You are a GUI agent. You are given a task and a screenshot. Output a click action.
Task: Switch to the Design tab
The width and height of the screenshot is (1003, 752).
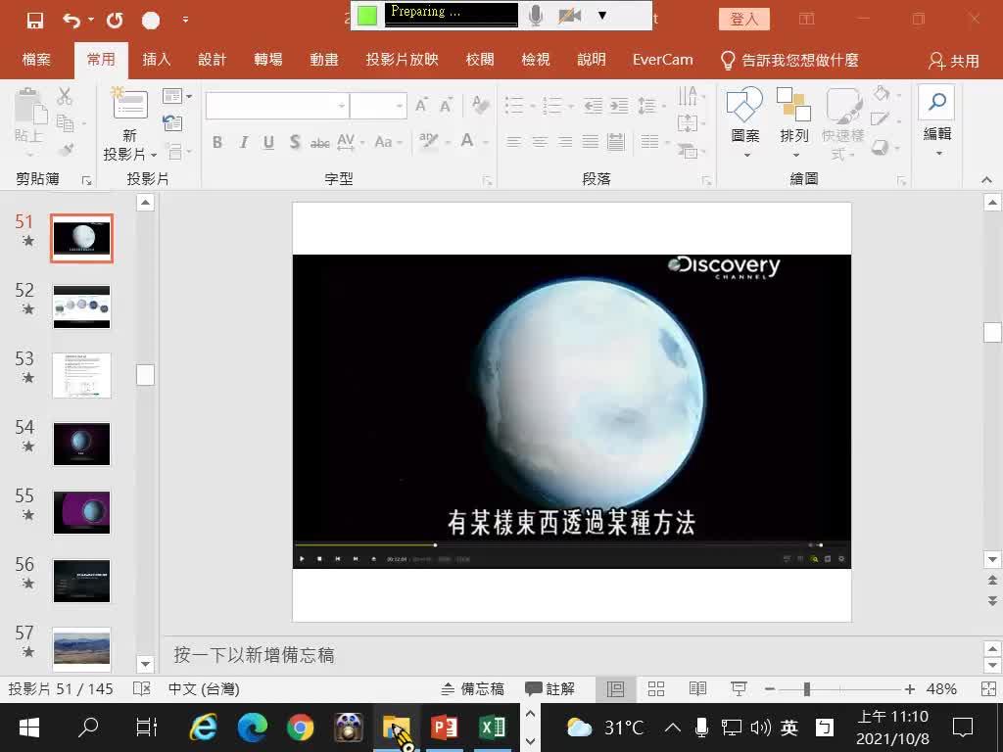[212, 60]
